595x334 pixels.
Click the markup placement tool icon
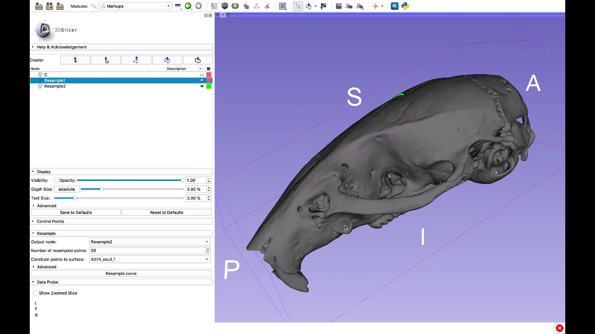pyautogui.click(x=309, y=6)
